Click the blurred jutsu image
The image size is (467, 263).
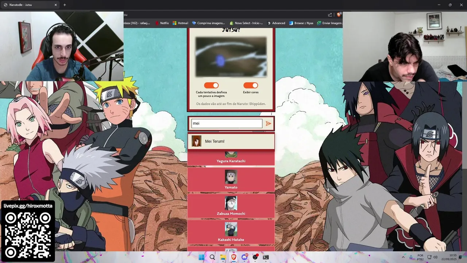coord(231,57)
